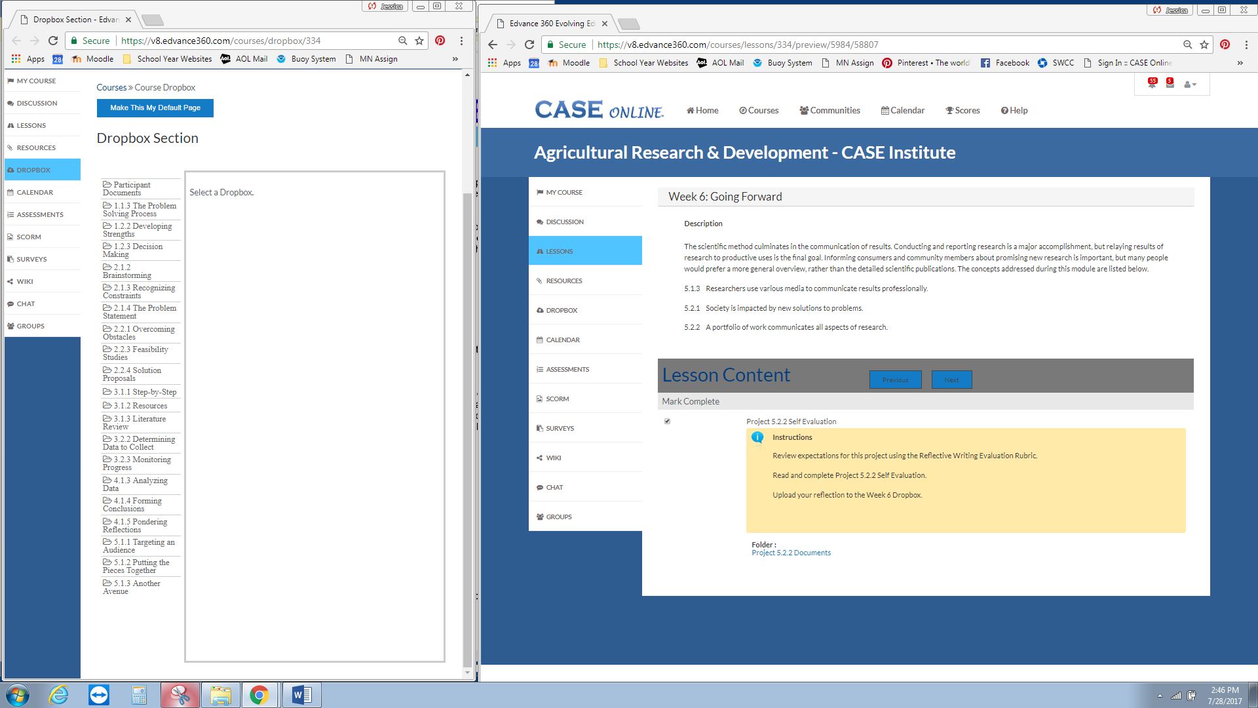Bookmark the page with the star icon in the left browser

(x=419, y=41)
